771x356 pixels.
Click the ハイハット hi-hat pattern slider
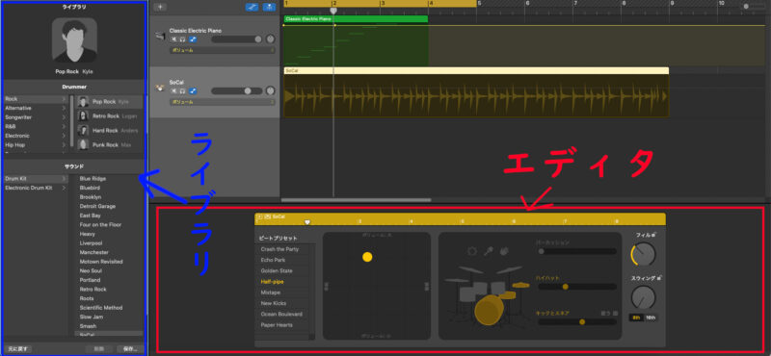[576, 287]
